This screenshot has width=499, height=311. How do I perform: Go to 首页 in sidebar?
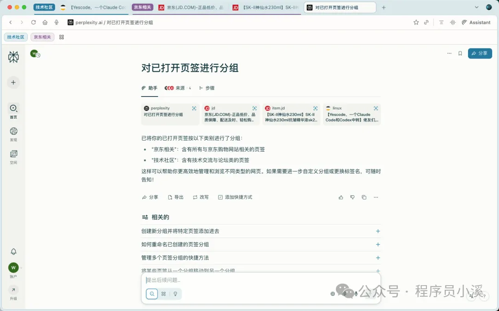[13, 111]
